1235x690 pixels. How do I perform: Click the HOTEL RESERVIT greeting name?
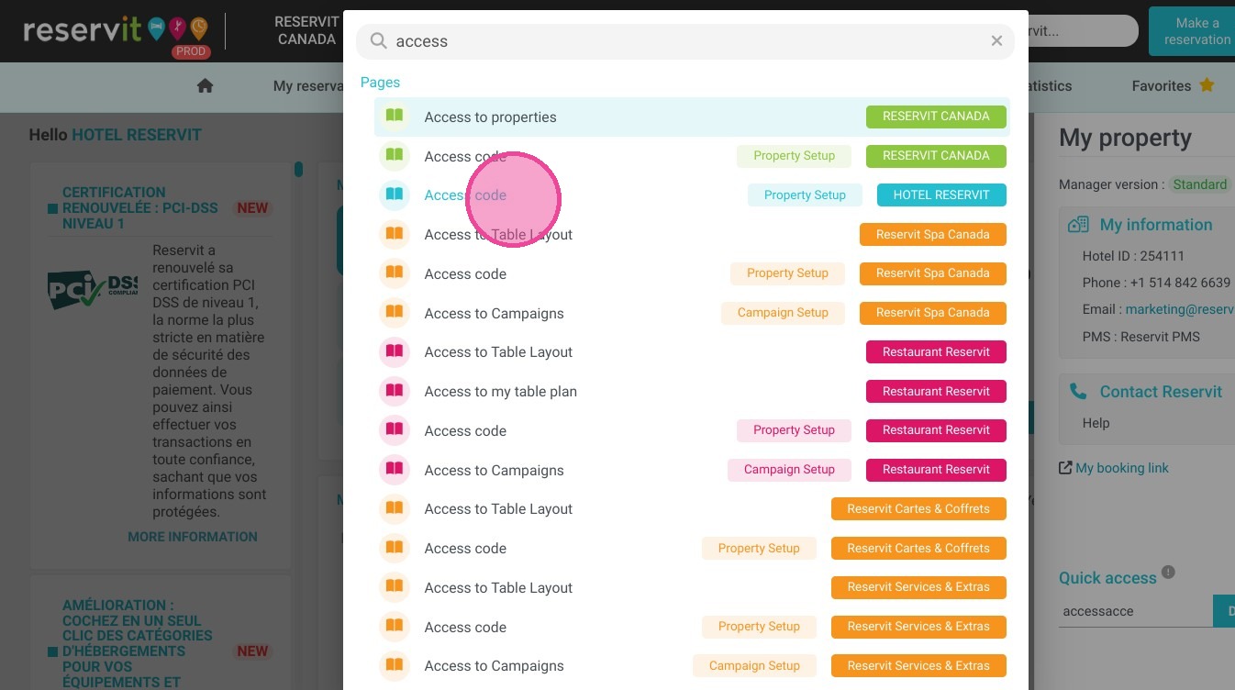click(x=137, y=135)
